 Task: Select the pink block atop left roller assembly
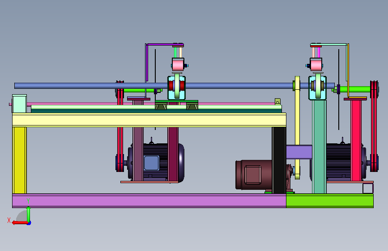[x=178, y=65]
